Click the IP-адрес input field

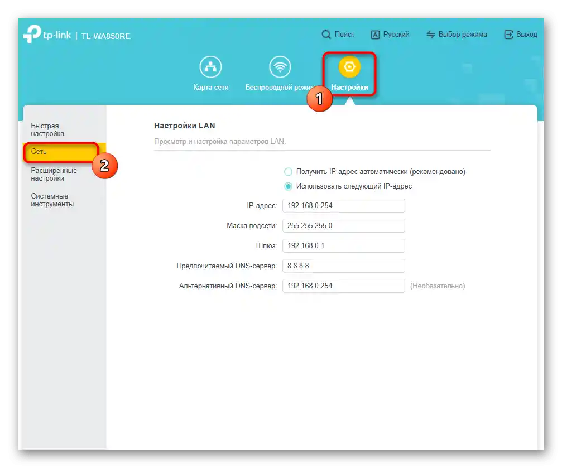(344, 206)
